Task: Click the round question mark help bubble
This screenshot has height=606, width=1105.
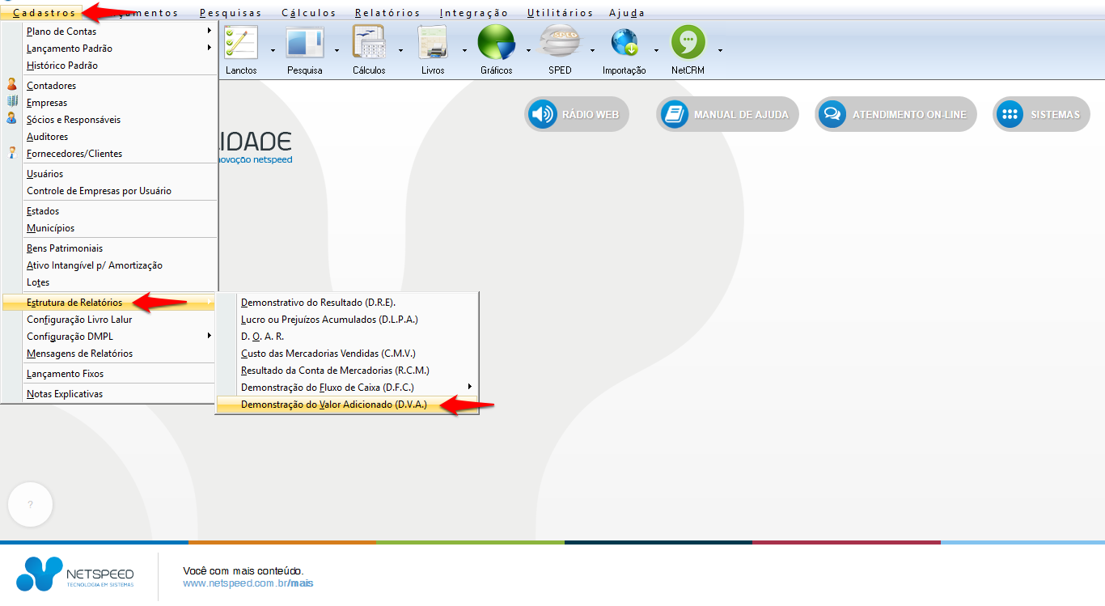Action: [31, 504]
